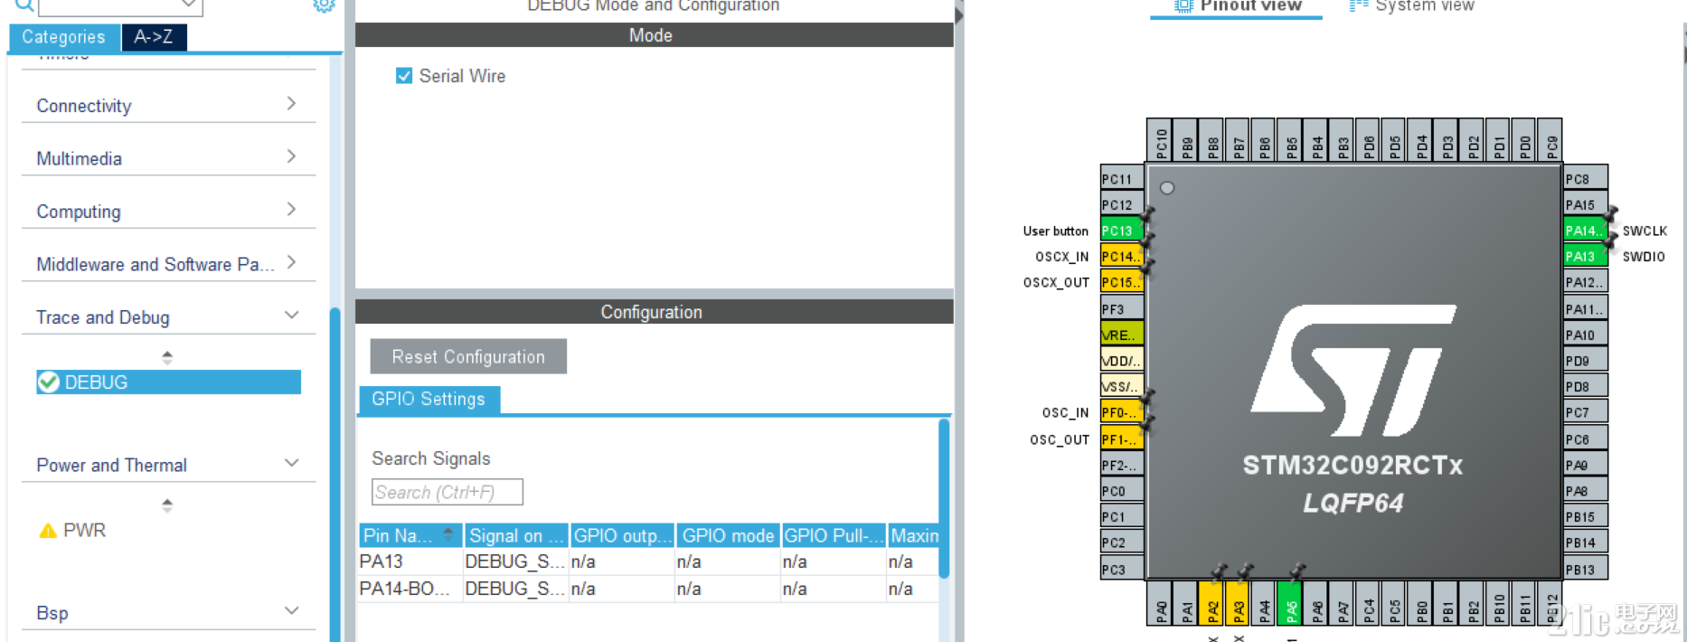Click the GPIO Settings table vertical scrollbar
This screenshot has width=1687, height=642.
pyautogui.click(x=944, y=497)
